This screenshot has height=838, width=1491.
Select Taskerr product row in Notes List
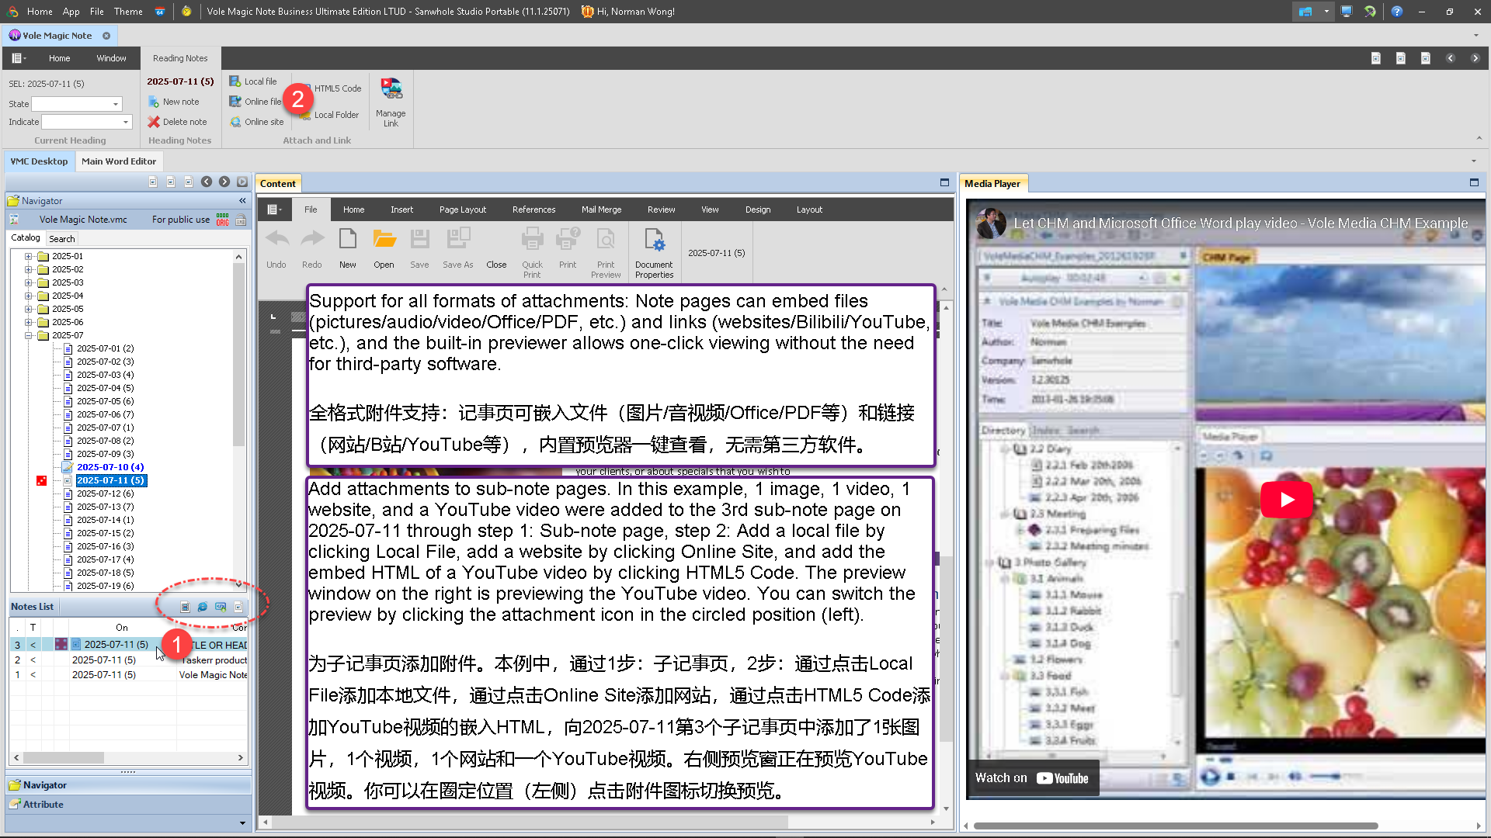(x=129, y=660)
